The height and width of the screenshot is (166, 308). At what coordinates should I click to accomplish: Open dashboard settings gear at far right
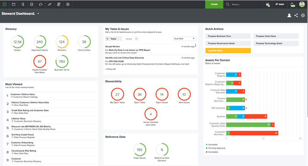click(x=303, y=15)
